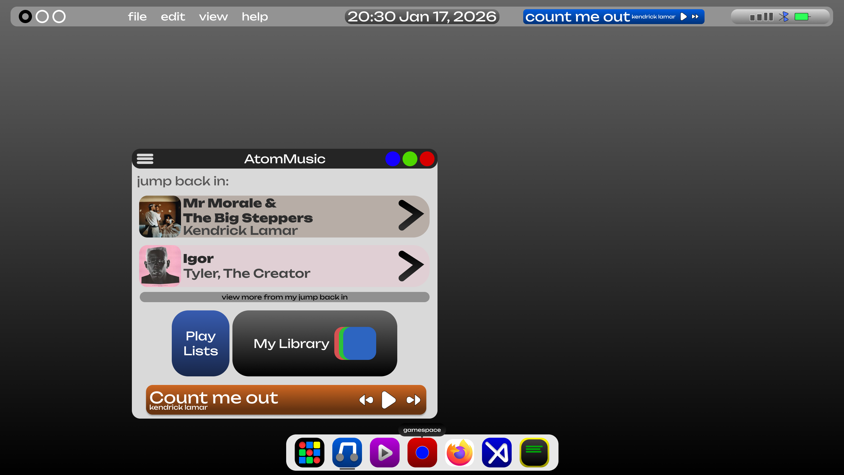Click the kendrick lamar text in menu bar widget
Screen dimensions: 844x475
click(653, 16)
